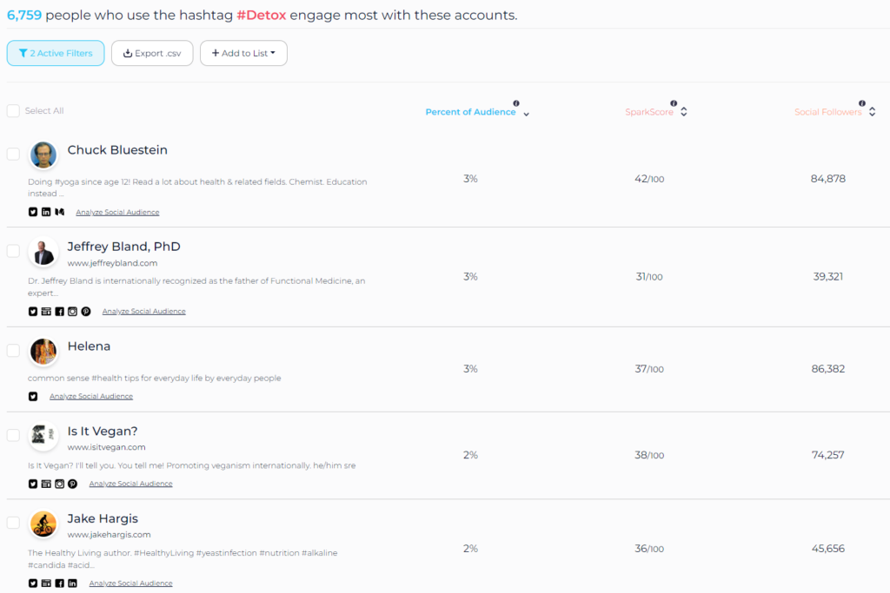Screen dimensions: 890x593
Task: Open Jake Hargis's LinkedIn icon
Action: [x=73, y=583]
